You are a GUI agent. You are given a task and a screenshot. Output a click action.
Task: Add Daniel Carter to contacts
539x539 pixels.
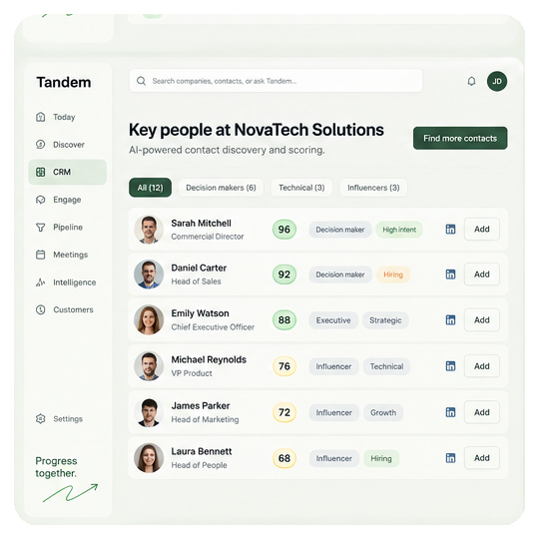click(x=481, y=273)
